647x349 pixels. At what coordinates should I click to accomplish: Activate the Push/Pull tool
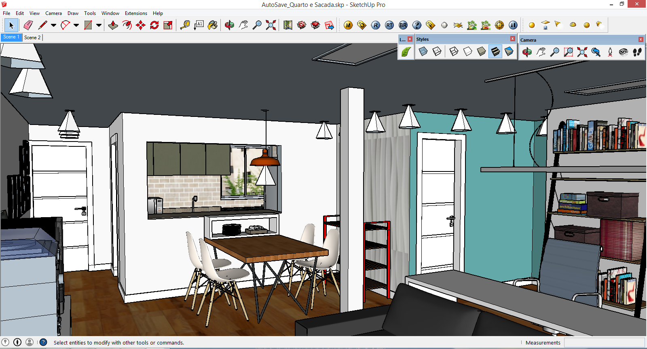pos(113,25)
